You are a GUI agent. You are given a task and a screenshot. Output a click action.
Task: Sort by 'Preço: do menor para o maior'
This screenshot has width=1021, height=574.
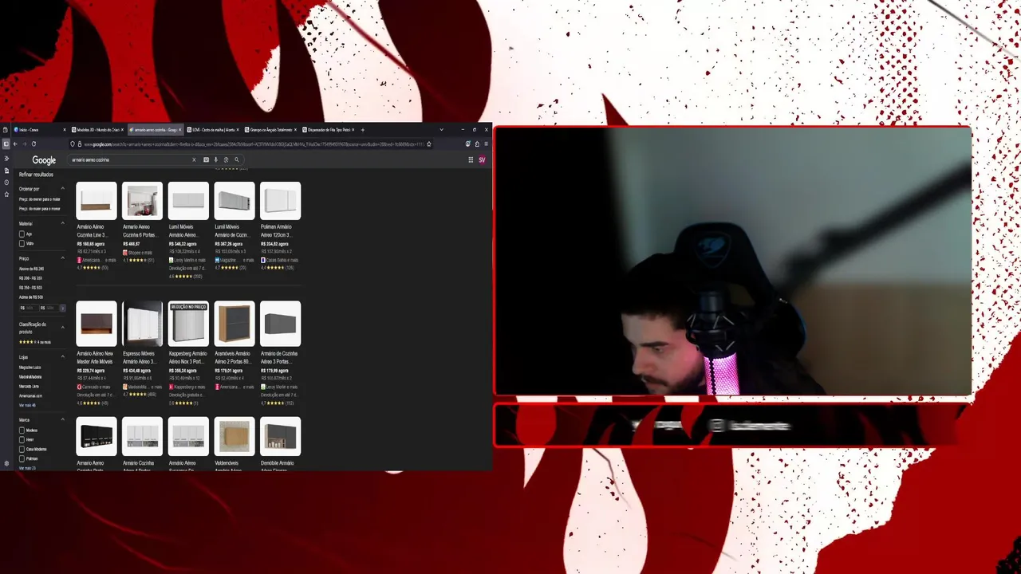tap(39, 199)
